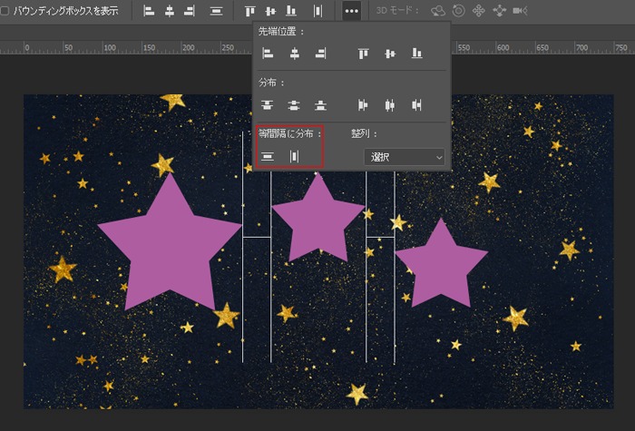635x431 pixels.
Task: Click the 等間隔に分布 label
Action: pyautogui.click(x=289, y=133)
